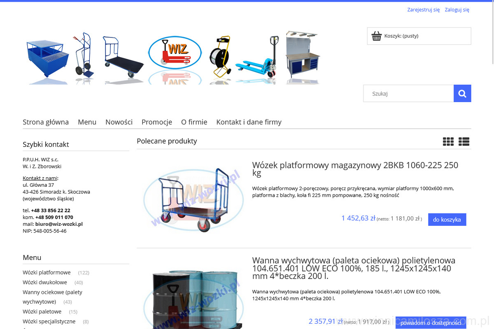Image resolution: width=494 pixels, height=329 pixels.
Task: Click the Zaloguj się link
Action: pyautogui.click(x=457, y=10)
